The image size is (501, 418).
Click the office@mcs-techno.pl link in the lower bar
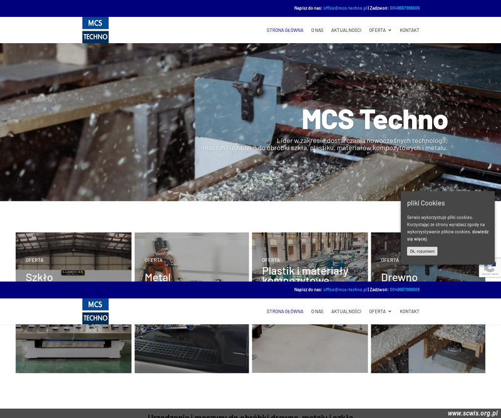(345, 290)
